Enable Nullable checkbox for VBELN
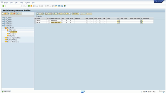166x93 pixels. (100, 21)
